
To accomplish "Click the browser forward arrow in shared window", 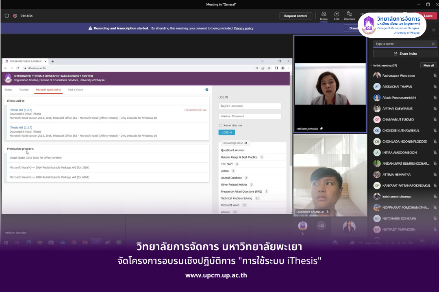I will 11,68.
